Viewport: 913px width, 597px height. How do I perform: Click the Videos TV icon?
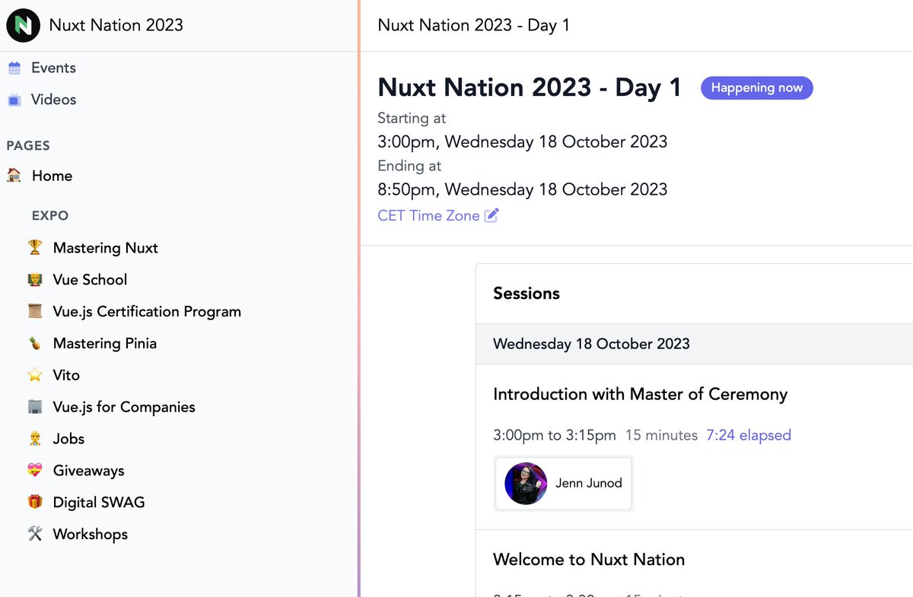tap(14, 100)
